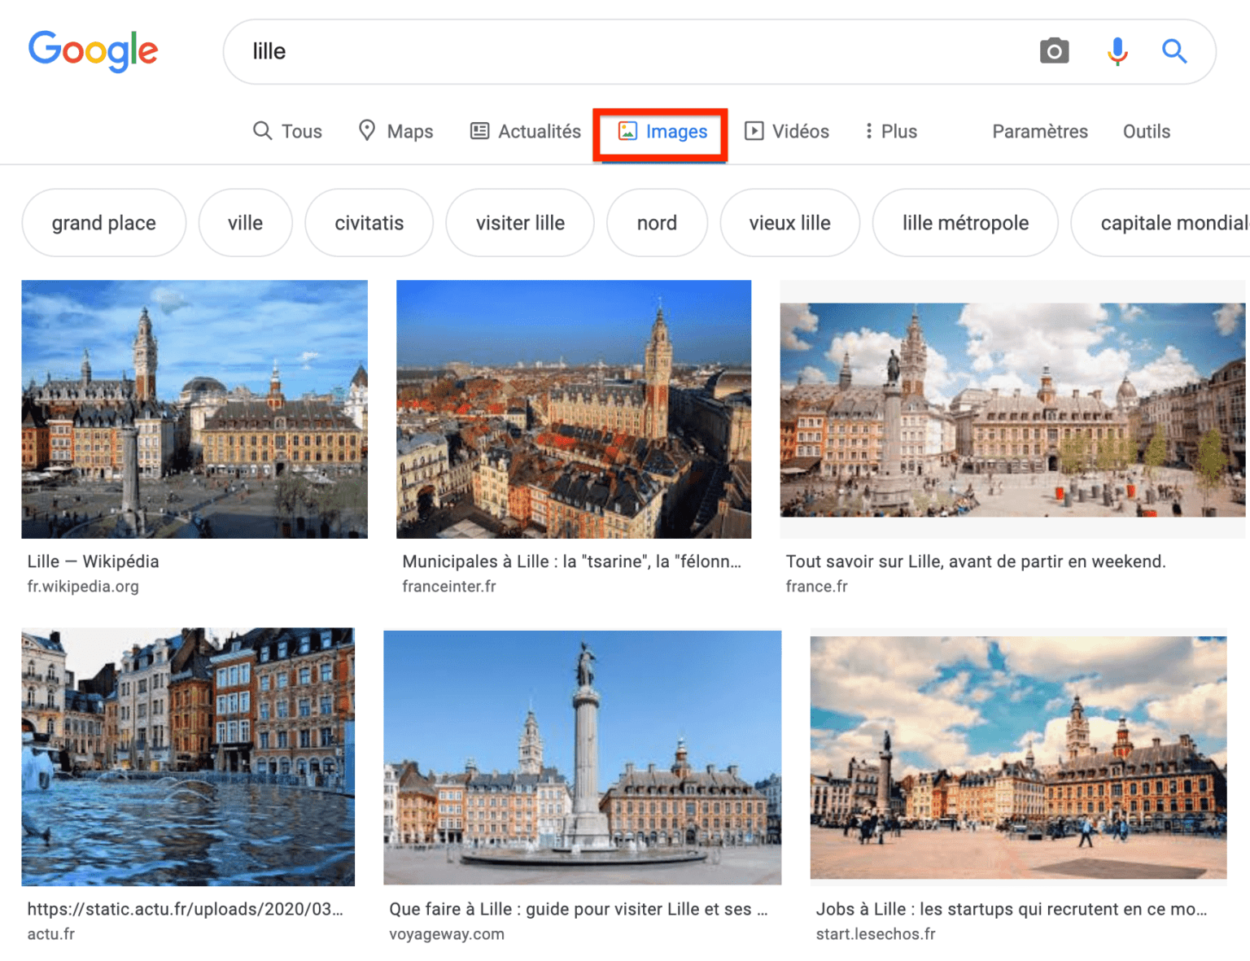Filter results with the 'grand place' chip

pyautogui.click(x=103, y=222)
